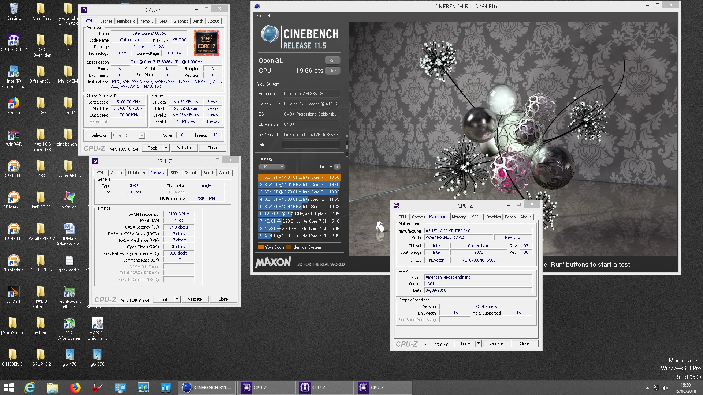The image size is (703, 395).
Task: Click the Windows Start button
Action: [x=9, y=388]
